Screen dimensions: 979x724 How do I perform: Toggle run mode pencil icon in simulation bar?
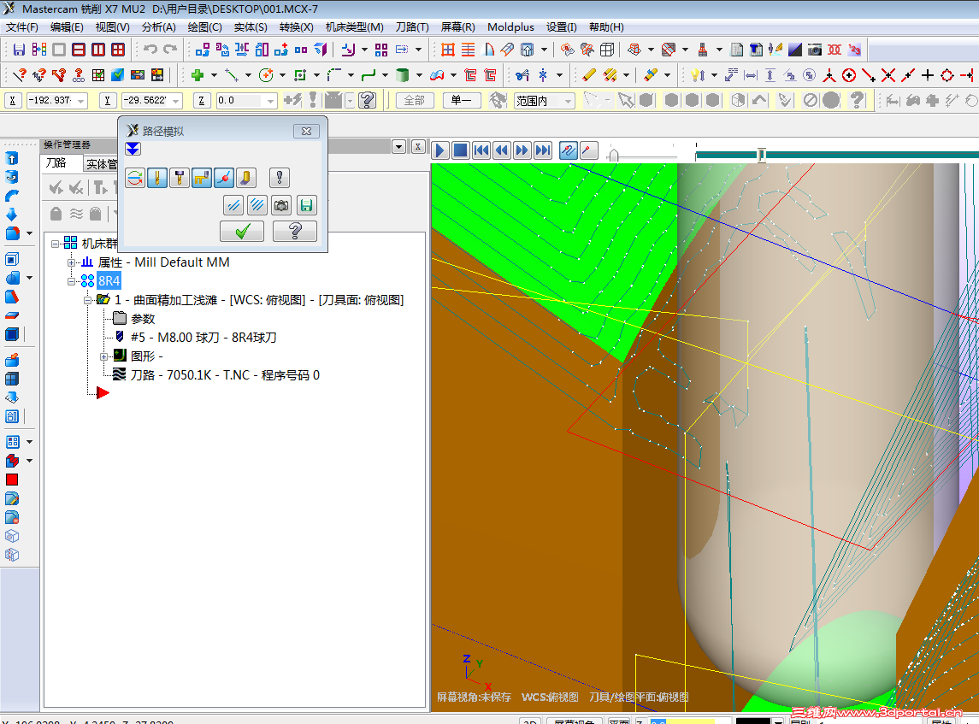tap(588, 150)
